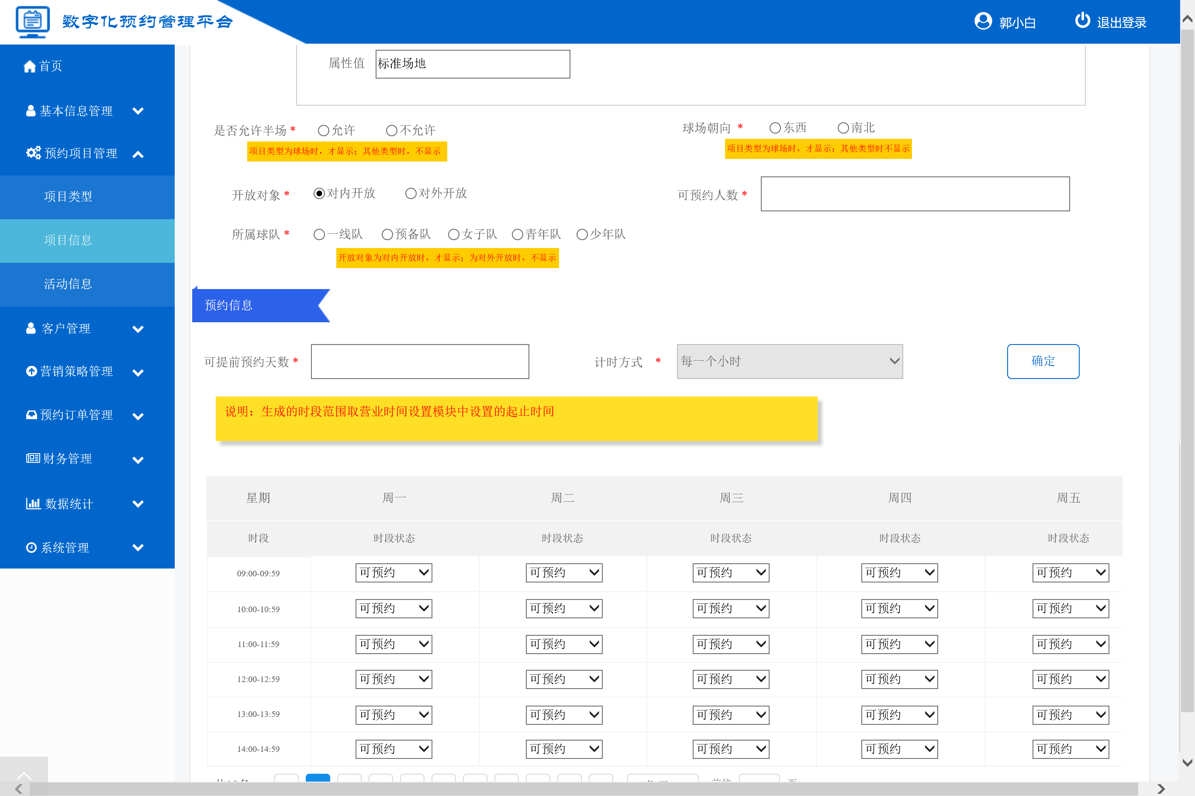Viewport: 1195px width, 796px height.
Task: Open 周三 status dropdown for 14:00-14:59
Action: tap(731, 749)
